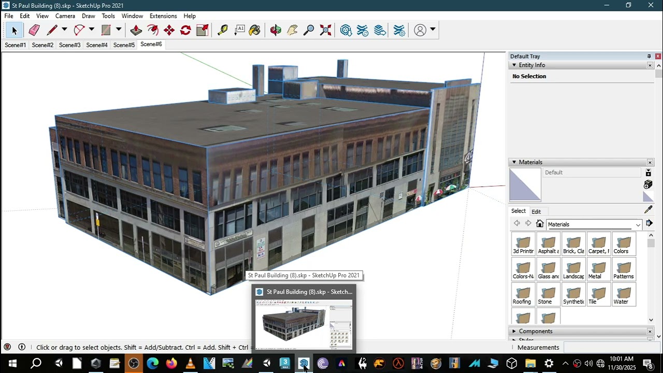Viewport: 663px width, 373px height.
Task: Pick the pink Eraser tool
Action: 34,31
